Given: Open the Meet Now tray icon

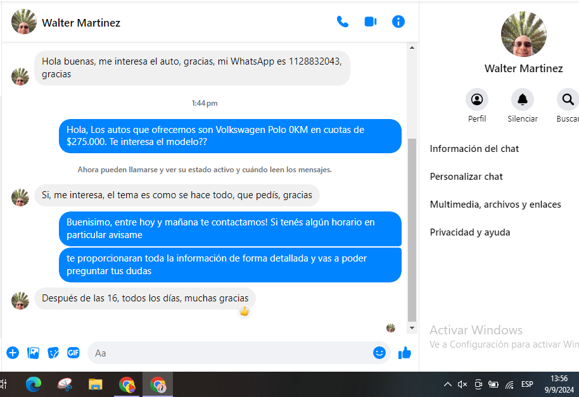Looking at the screenshot, I should point(478,384).
